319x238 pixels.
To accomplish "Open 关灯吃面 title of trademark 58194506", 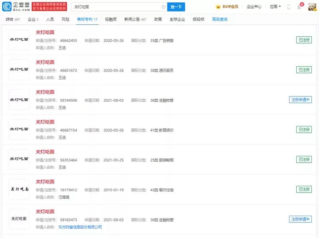I will (x=45, y=92).
